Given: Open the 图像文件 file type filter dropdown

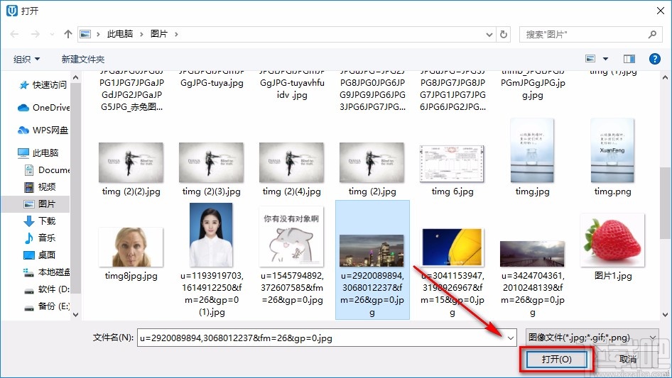Looking at the screenshot, I should coord(592,338).
